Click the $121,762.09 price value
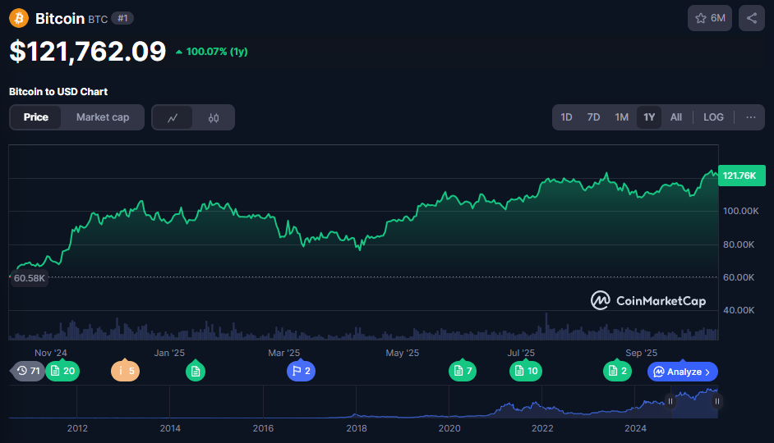 coord(88,51)
